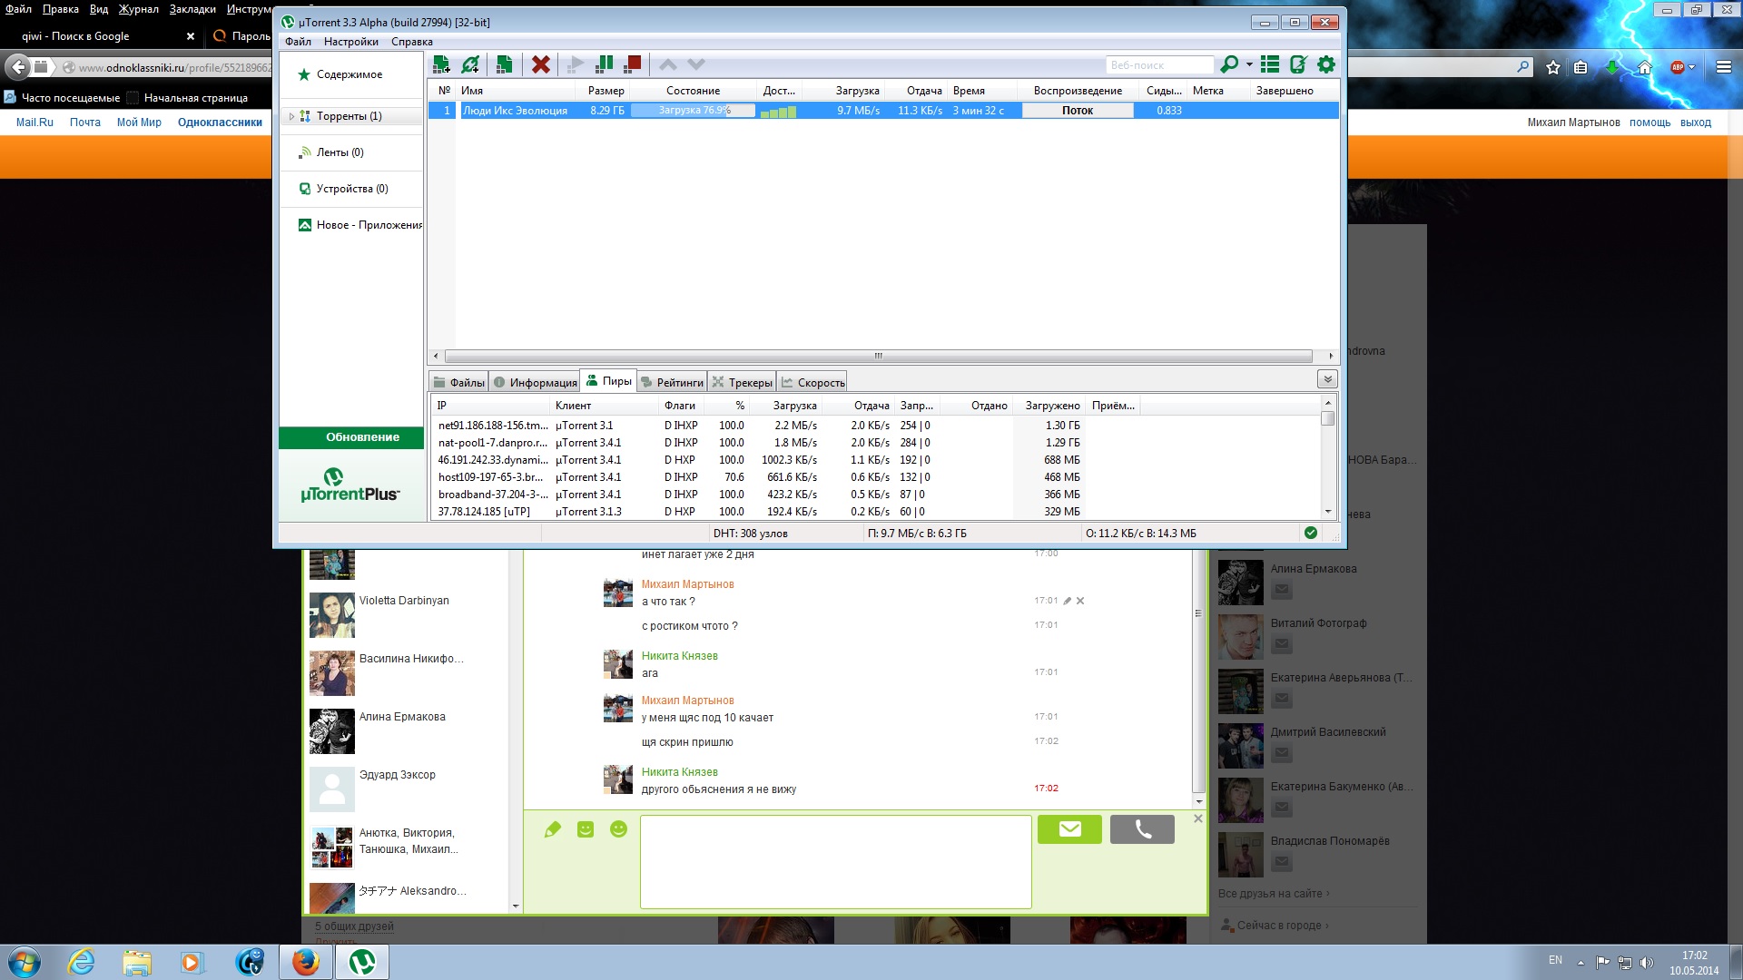Switch to the Файлы tab

pos(459,383)
